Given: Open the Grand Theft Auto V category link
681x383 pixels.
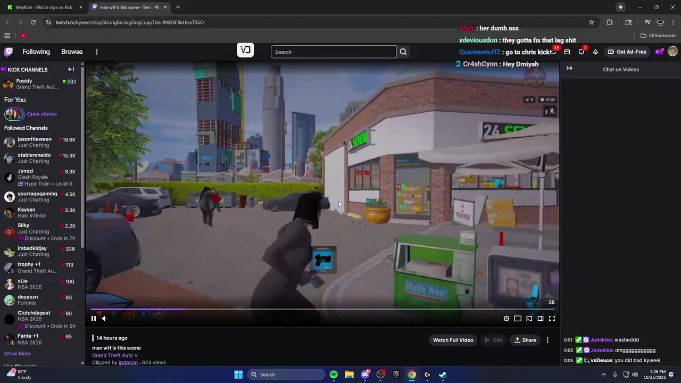Looking at the screenshot, I should (x=115, y=355).
